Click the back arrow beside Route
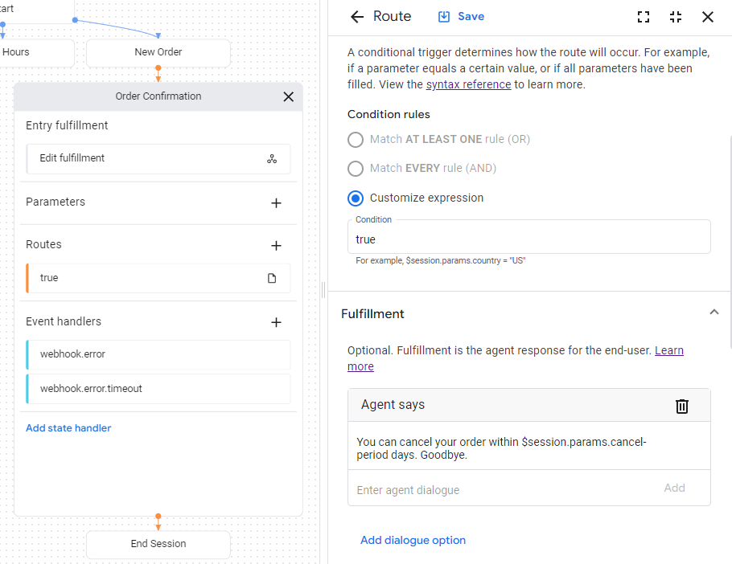The image size is (732, 564). coord(356,17)
